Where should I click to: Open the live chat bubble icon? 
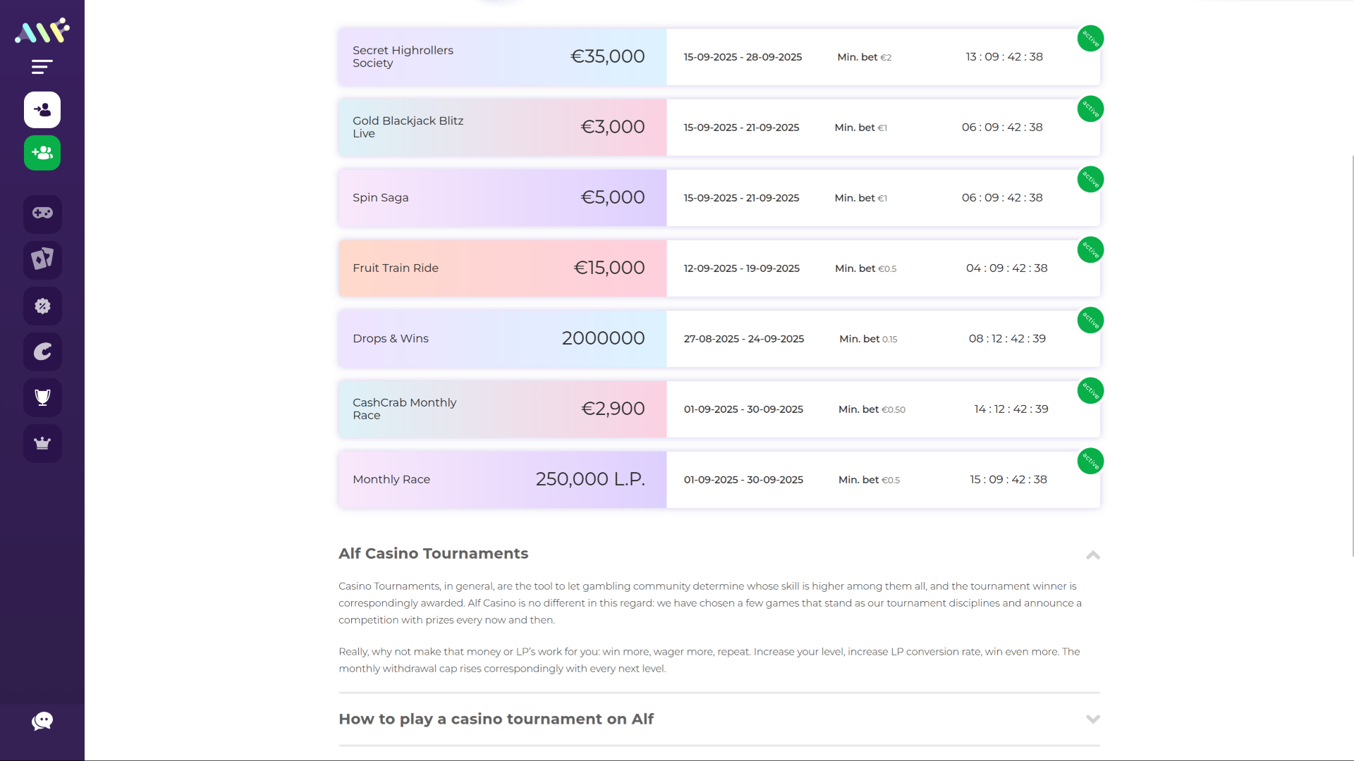[x=42, y=721]
